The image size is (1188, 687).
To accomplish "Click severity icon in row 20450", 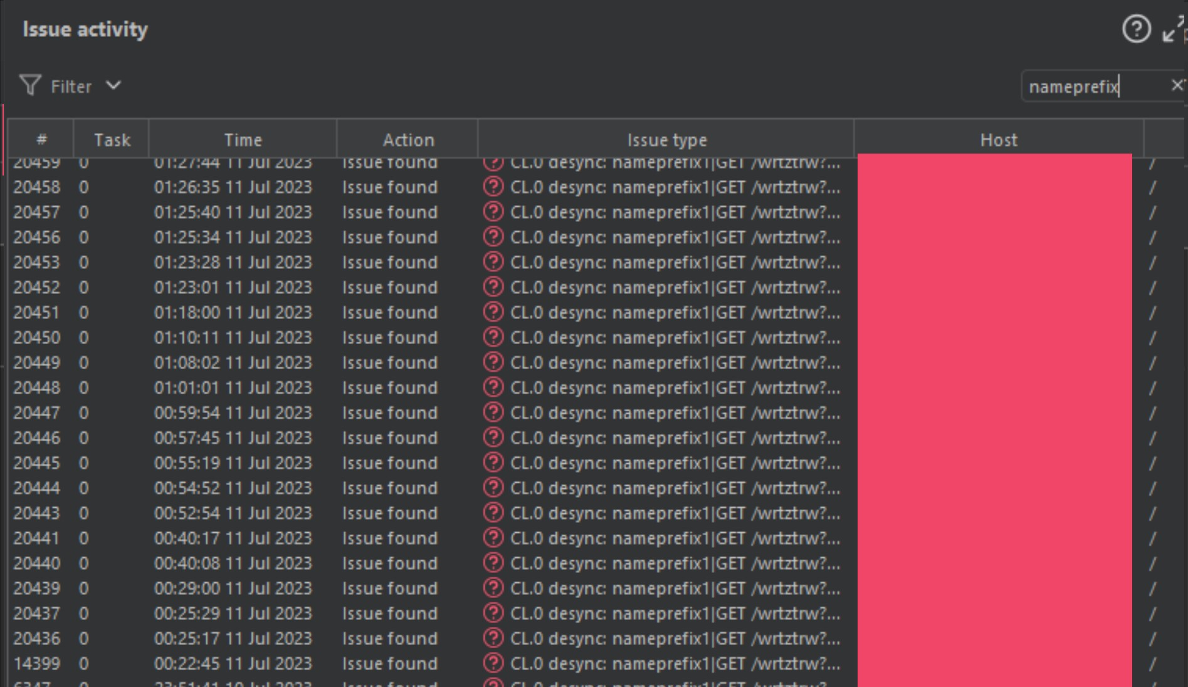I will coord(493,337).
